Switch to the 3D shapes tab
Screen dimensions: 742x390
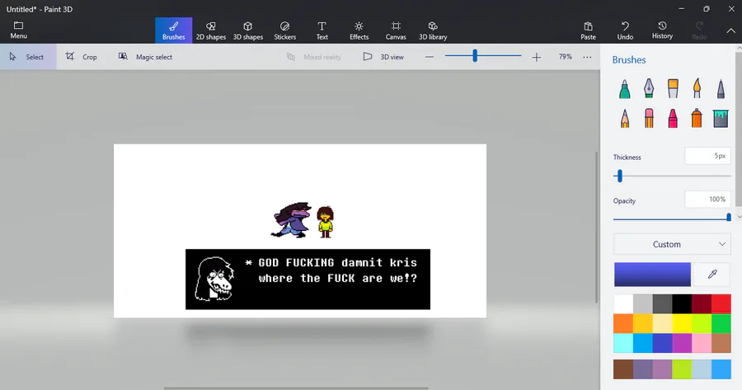tap(247, 31)
